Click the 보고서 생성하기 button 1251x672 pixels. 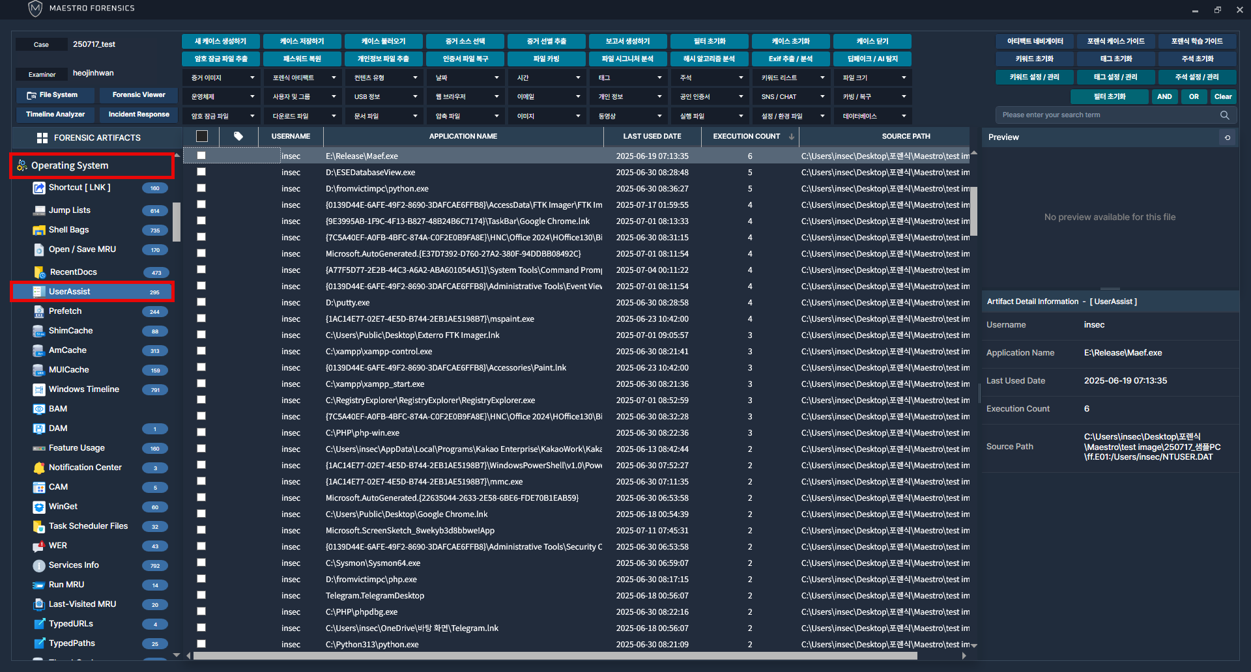pos(628,41)
